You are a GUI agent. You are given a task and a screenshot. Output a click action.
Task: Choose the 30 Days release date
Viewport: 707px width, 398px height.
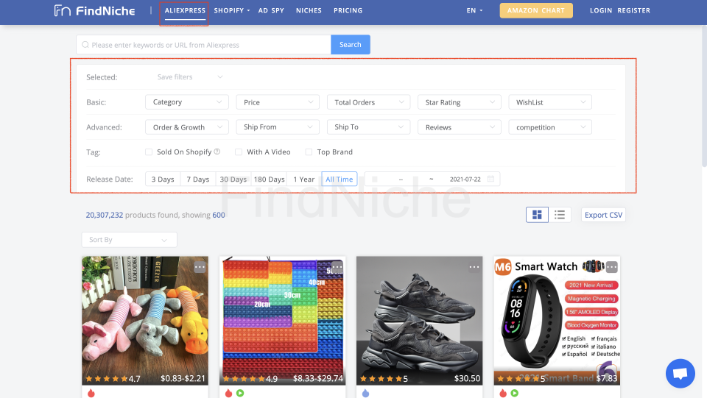point(233,180)
